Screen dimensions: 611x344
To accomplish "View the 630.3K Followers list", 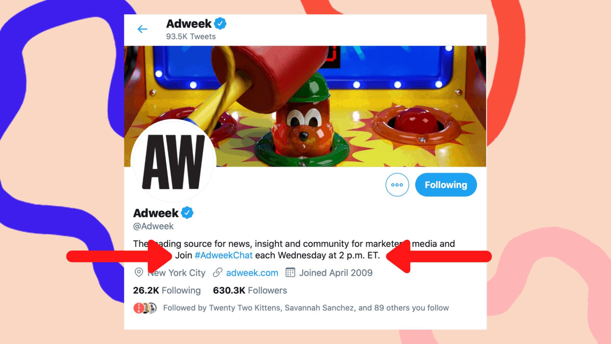I will [250, 290].
